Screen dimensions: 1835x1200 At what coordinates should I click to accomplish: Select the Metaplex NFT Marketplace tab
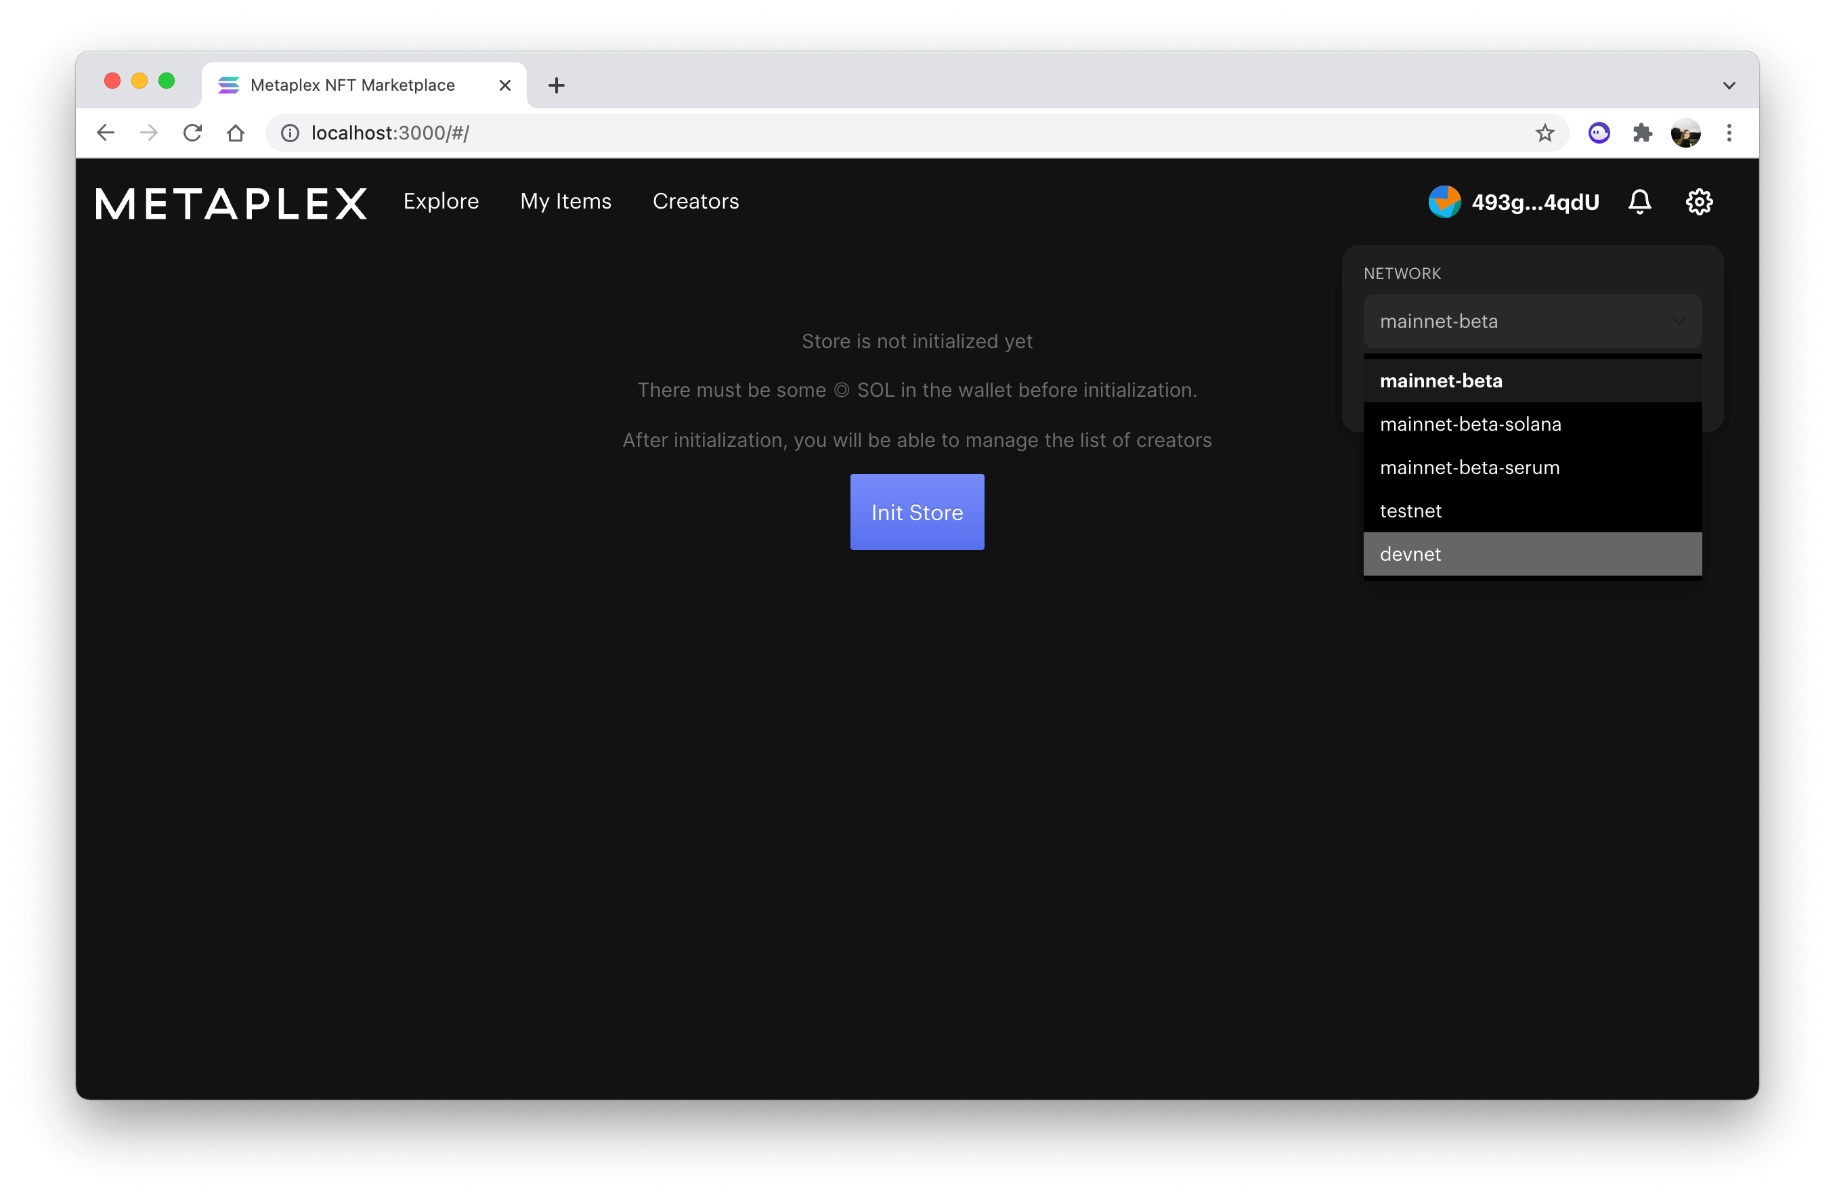(364, 85)
